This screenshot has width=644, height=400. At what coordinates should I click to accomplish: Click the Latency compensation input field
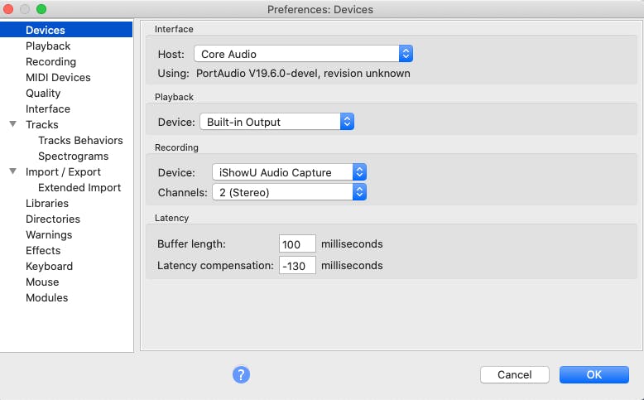point(297,265)
